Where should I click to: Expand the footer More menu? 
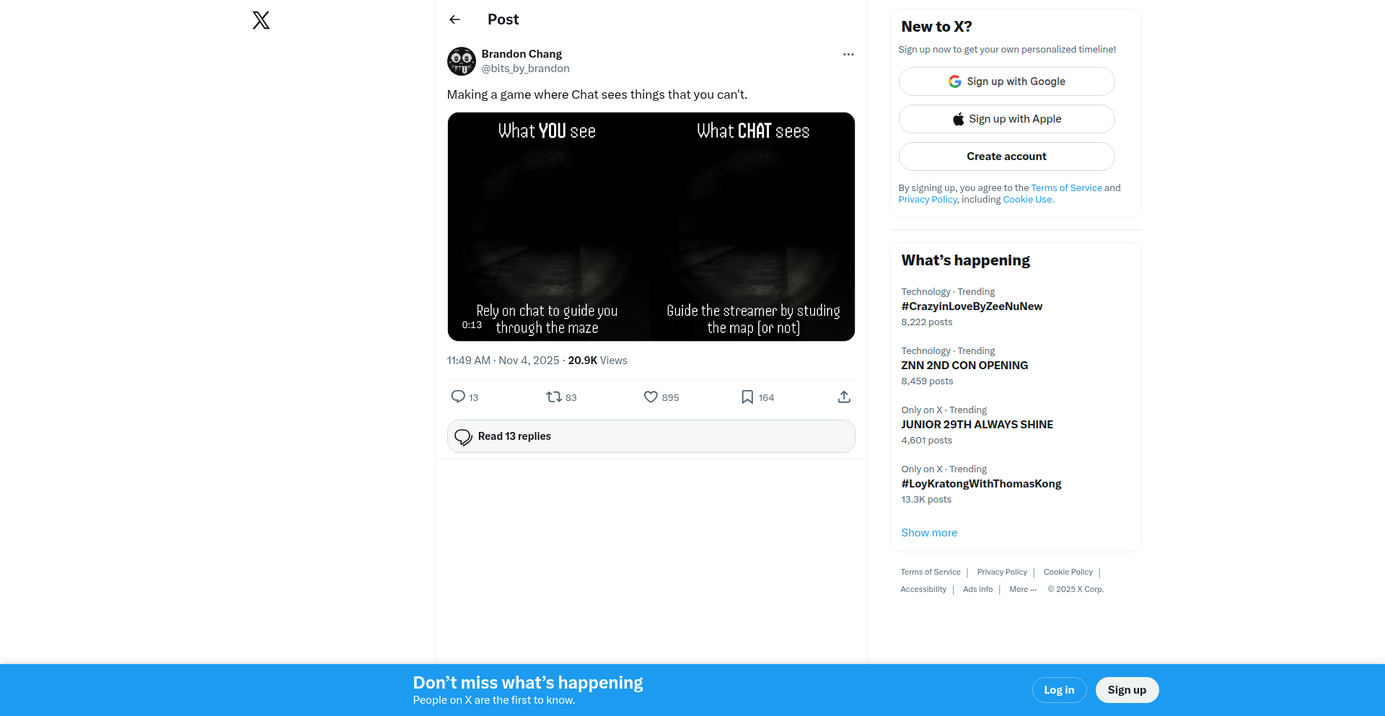pos(1023,589)
